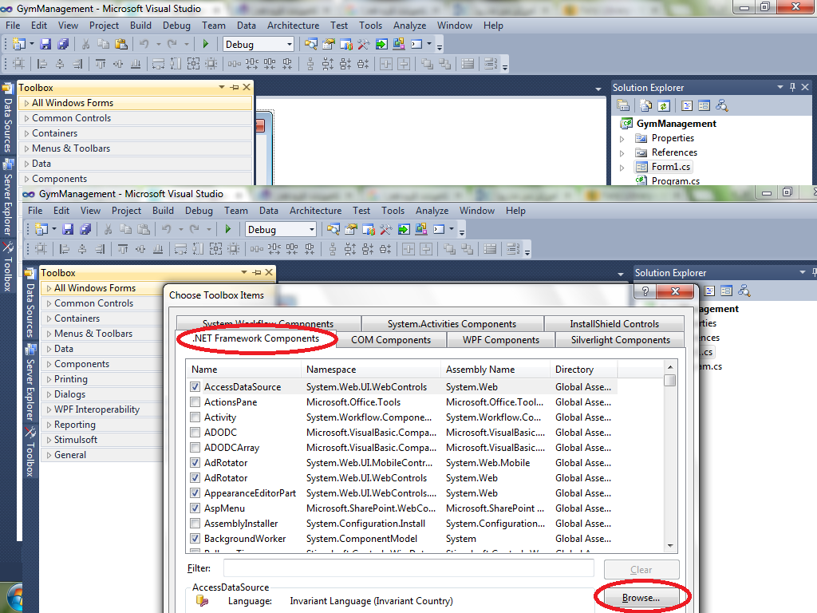Check the ADODCArray checkbox
Screen dimensions: 817x613
pos(195,447)
